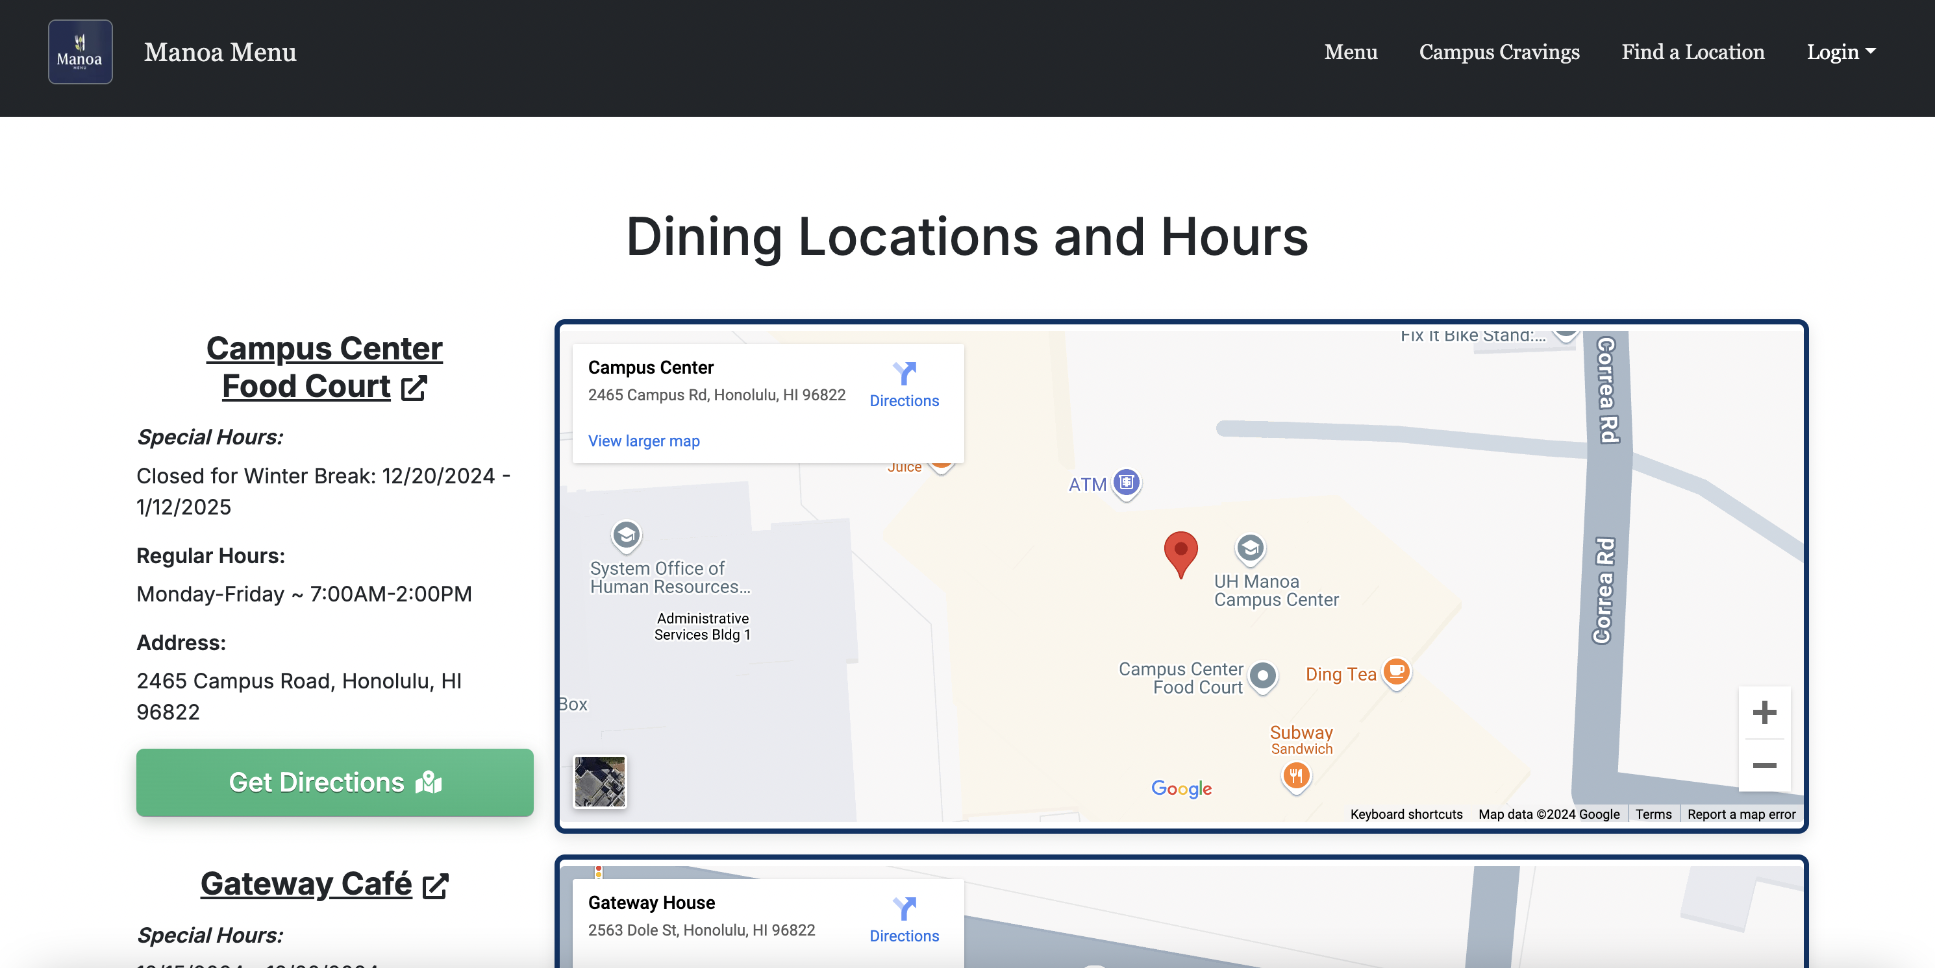Click the Manoa Menu logo icon

pyautogui.click(x=81, y=52)
